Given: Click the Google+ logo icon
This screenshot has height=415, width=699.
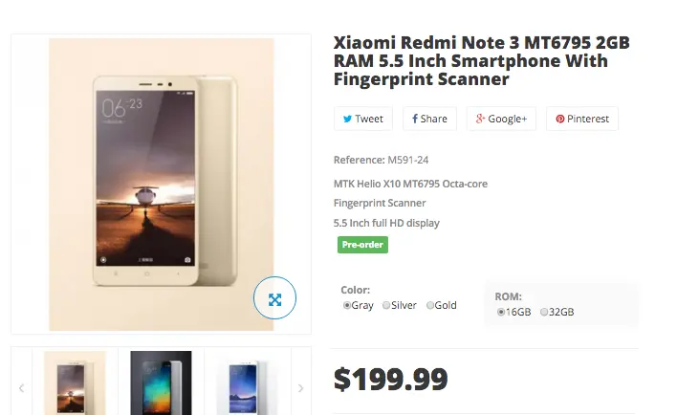Looking at the screenshot, I should coord(480,119).
